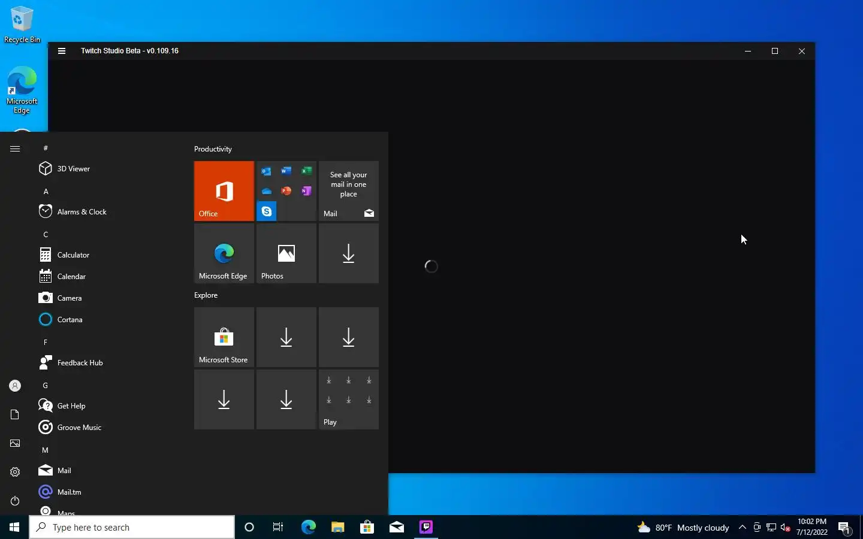Open clock showing 10:02 PM
The height and width of the screenshot is (539, 863).
tap(812, 527)
